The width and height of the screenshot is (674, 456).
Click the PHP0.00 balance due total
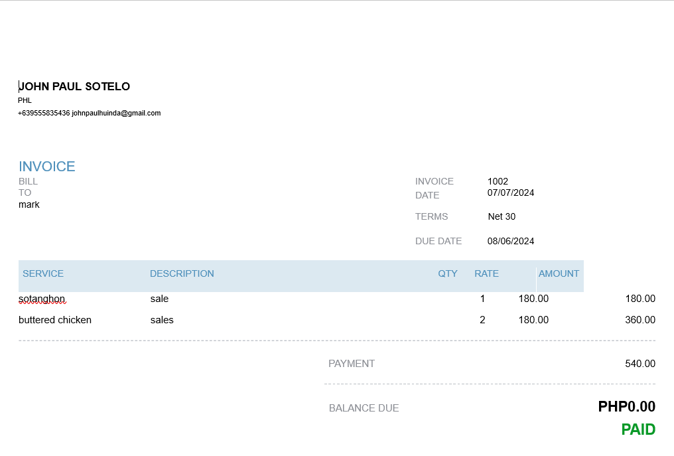coord(626,407)
